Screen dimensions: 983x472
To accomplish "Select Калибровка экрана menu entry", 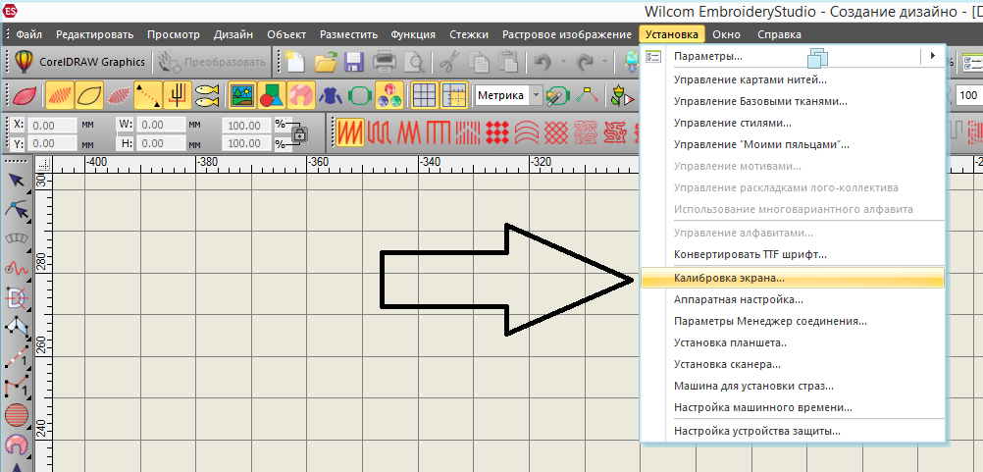I will (793, 277).
